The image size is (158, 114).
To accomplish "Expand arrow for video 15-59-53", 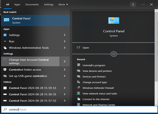I will coord(65,88).
